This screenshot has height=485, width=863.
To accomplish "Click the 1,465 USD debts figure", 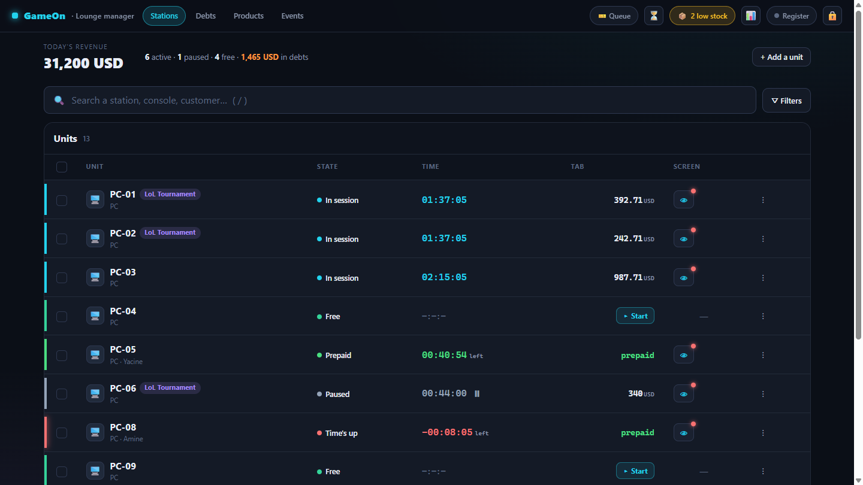I will click(259, 57).
